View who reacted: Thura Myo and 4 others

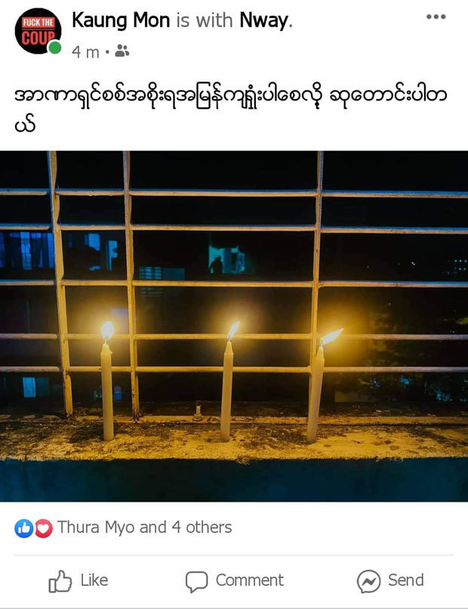pyautogui.click(x=144, y=527)
